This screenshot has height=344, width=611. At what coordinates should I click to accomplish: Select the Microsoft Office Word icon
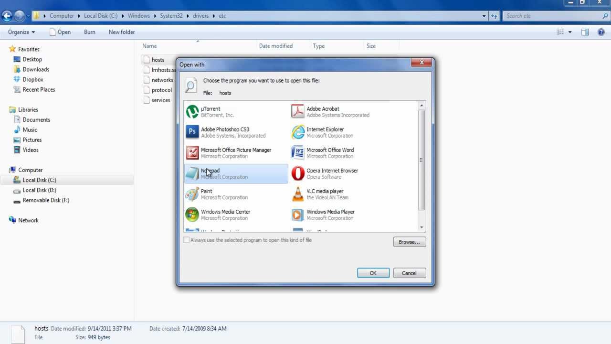298,153
